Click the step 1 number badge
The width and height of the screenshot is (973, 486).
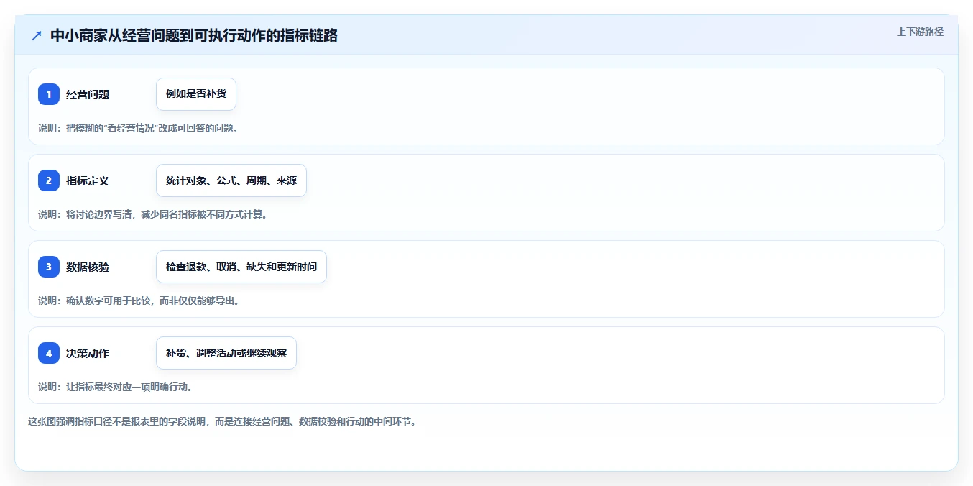pos(49,94)
